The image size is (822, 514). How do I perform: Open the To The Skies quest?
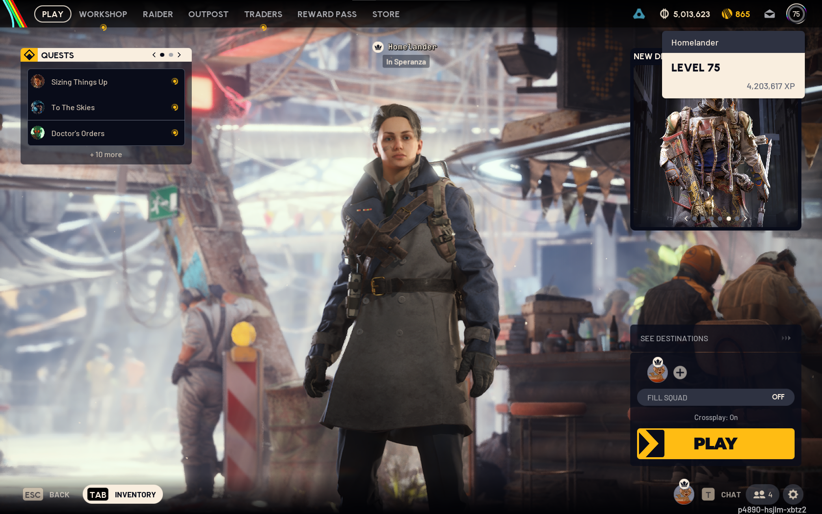106,107
